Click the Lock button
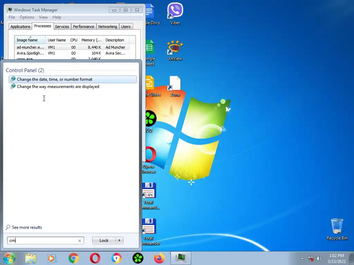This screenshot has height=265, width=354. coord(104,241)
